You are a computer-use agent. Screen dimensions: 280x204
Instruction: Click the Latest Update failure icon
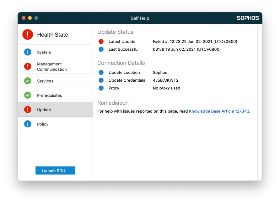[101, 41]
